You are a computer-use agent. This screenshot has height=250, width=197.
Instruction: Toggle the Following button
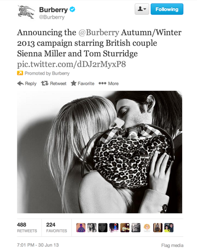[167, 9]
